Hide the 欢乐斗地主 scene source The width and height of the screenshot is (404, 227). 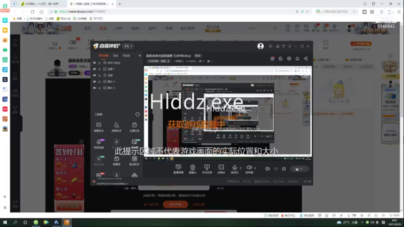tap(94, 63)
